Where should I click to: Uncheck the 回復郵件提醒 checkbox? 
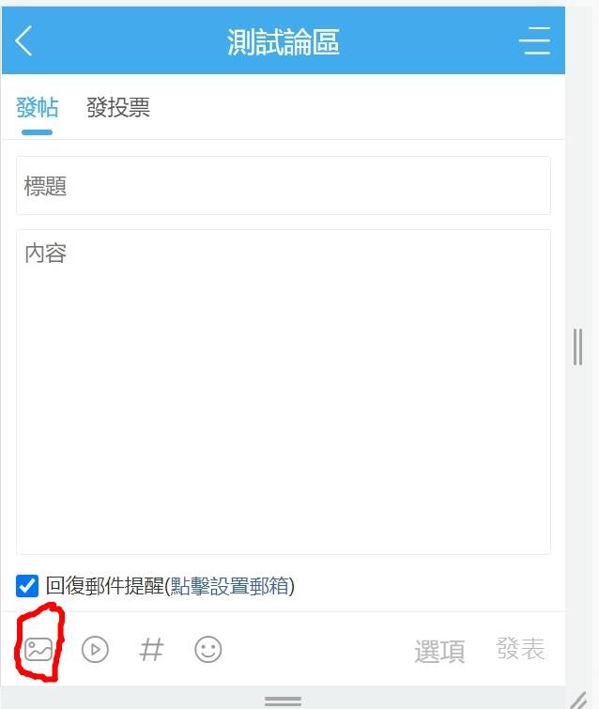coord(27,586)
